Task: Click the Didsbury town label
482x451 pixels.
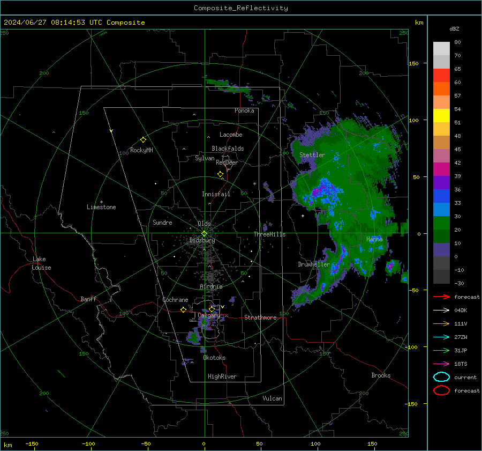Action: coord(202,240)
